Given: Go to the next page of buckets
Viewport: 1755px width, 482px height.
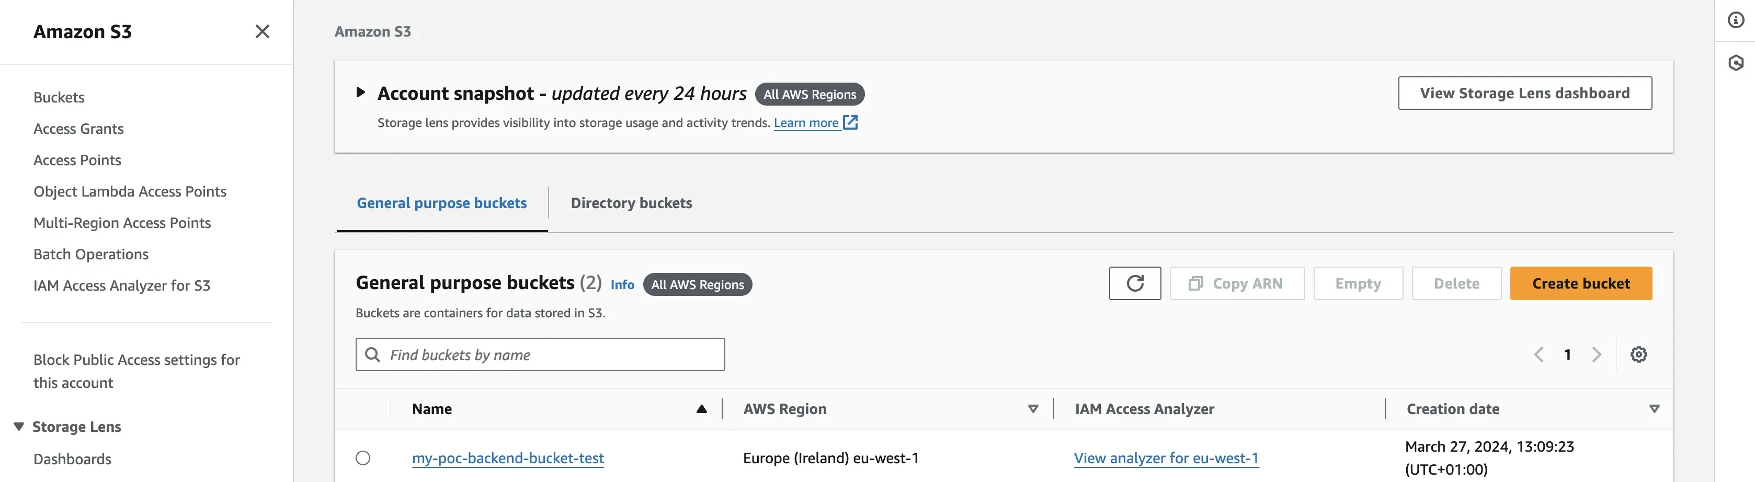Looking at the screenshot, I should (x=1596, y=354).
